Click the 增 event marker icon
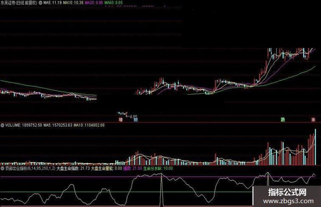 tap(121, 120)
